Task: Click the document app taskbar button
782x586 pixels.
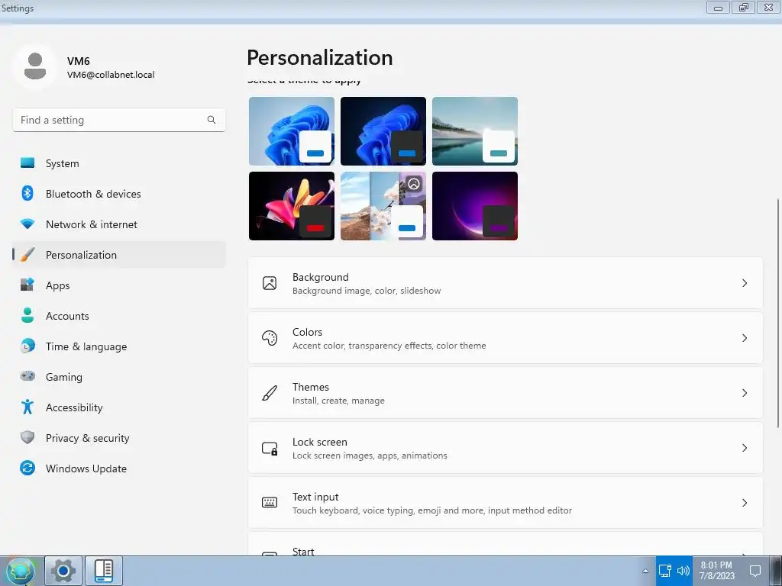Action: point(104,571)
